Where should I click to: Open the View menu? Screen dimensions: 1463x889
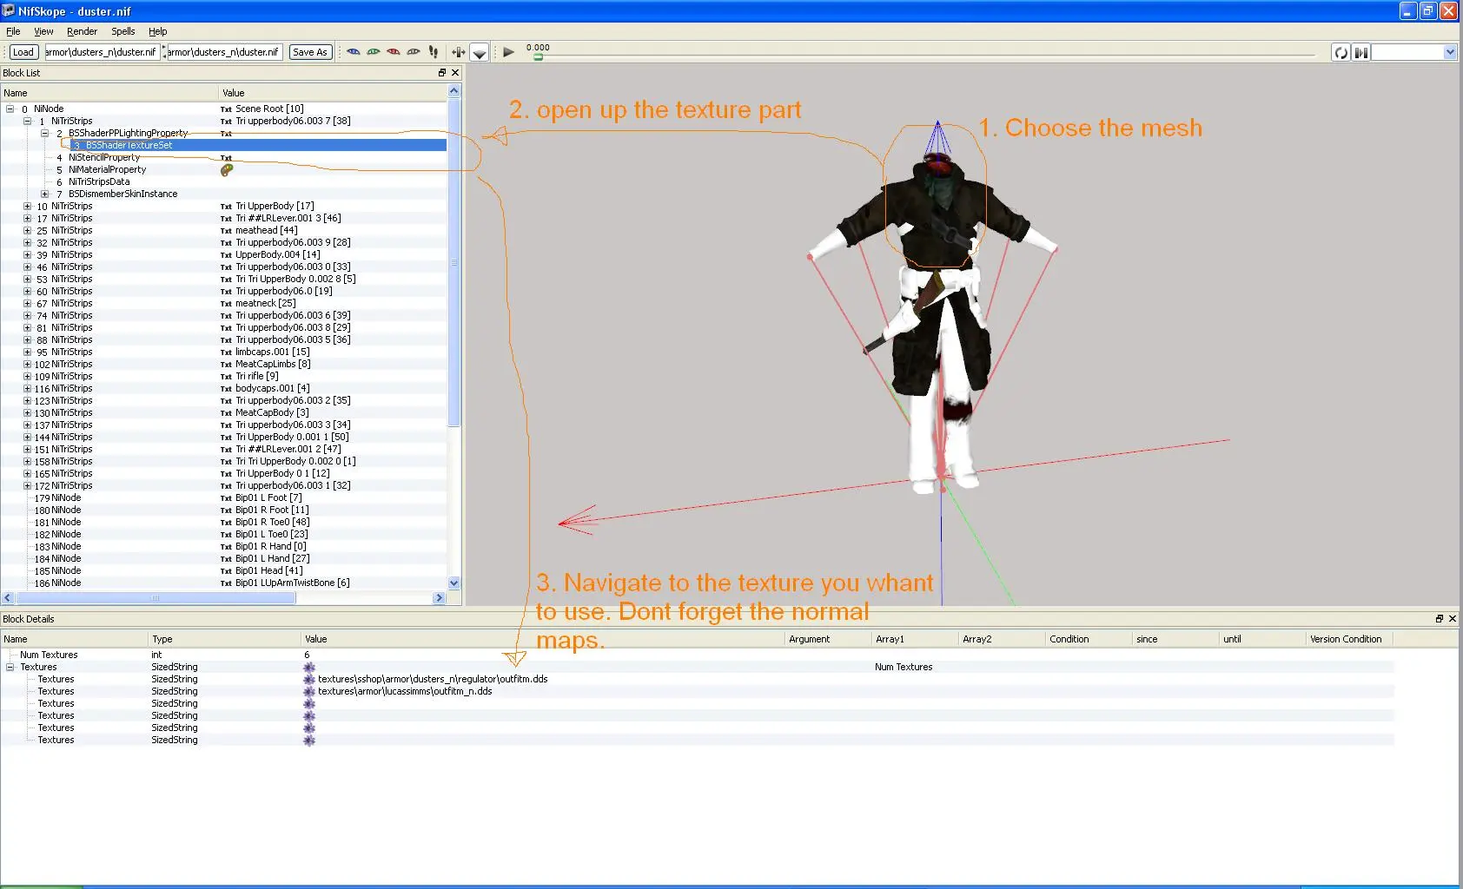click(43, 31)
